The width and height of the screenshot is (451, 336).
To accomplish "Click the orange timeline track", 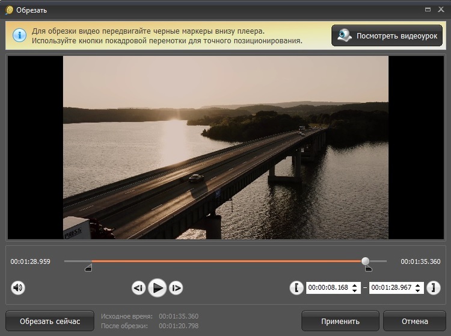I will click(x=226, y=261).
